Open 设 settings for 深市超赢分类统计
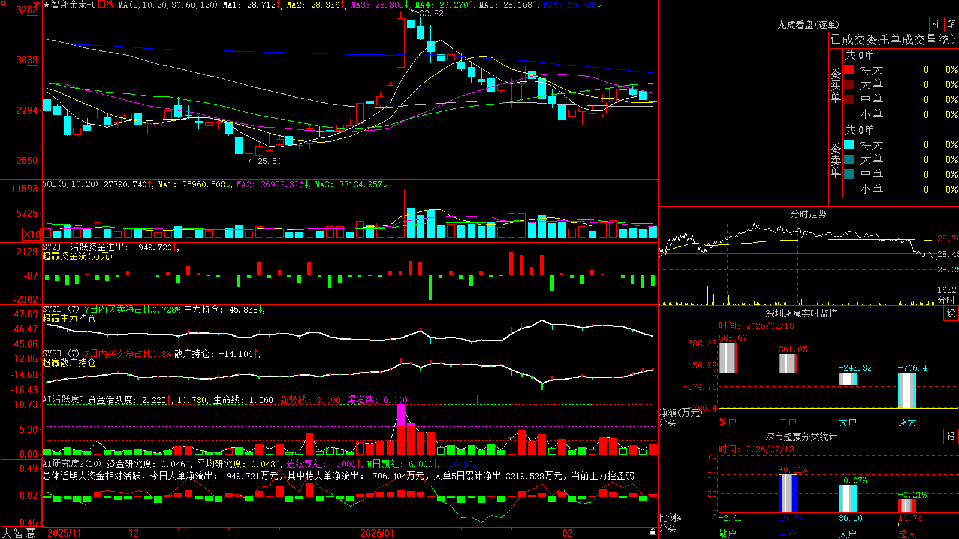This screenshot has height=539, width=959. click(951, 437)
